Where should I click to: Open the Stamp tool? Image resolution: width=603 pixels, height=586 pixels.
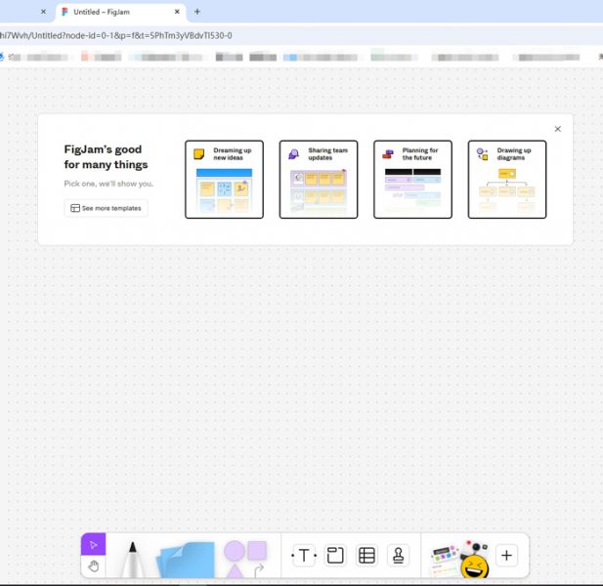[398, 556]
